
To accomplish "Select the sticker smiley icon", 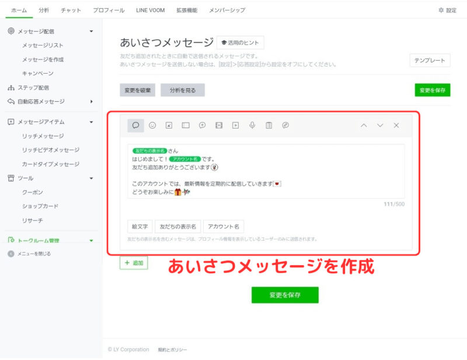I will [x=152, y=125].
